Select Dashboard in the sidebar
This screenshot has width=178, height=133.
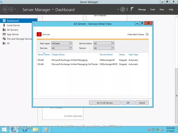coord(19,21)
